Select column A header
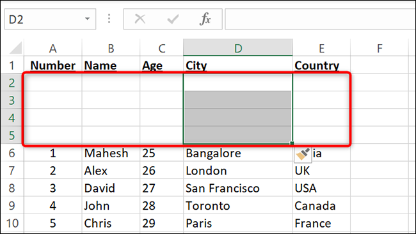 pyautogui.click(x=53, y=48)
